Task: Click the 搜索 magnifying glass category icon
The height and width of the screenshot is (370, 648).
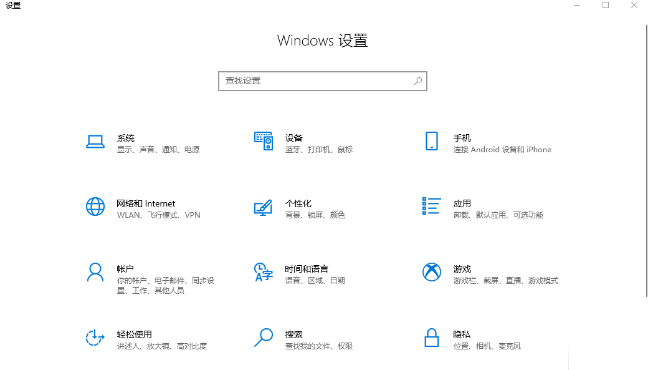Action: [263, 338]
